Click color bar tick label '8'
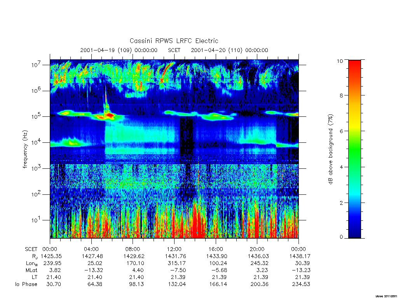Screen dimensions: 398x298 click(x=341, y=95)
